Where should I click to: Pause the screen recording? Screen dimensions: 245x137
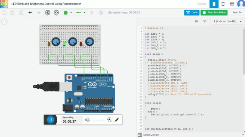click(50, 120)
